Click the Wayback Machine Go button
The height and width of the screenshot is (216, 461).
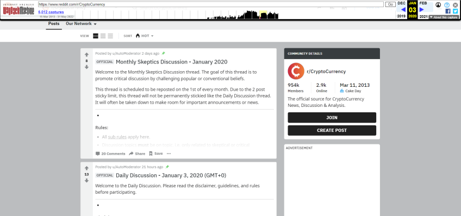[390, 4]
